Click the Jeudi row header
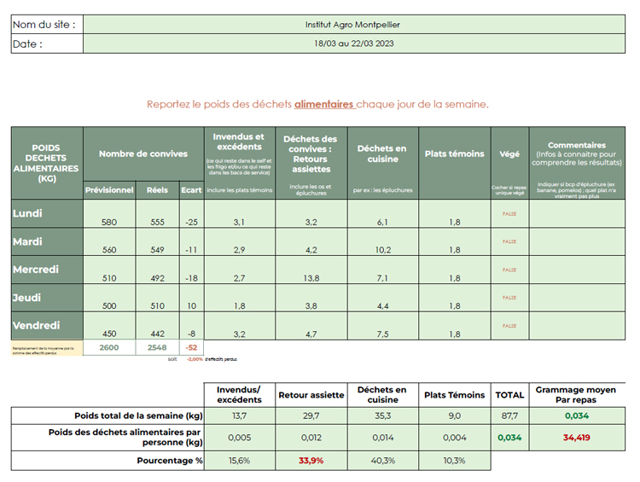 coord(47,298)
